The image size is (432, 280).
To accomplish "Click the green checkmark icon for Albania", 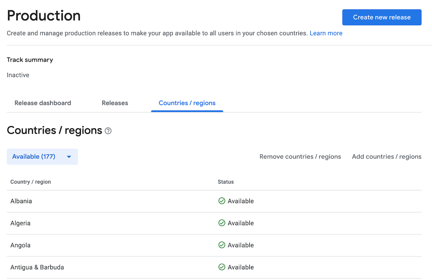I will click(221, 201).
